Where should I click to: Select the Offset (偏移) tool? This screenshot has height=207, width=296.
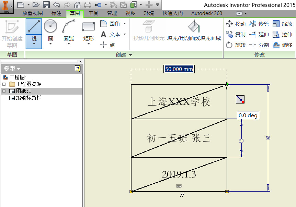[x=282, y=45]
